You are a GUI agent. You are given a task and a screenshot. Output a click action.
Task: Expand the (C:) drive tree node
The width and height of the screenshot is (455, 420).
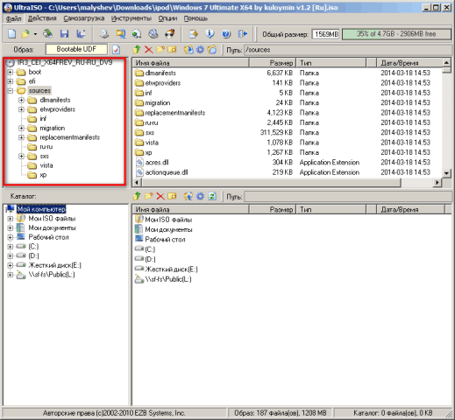11,247
